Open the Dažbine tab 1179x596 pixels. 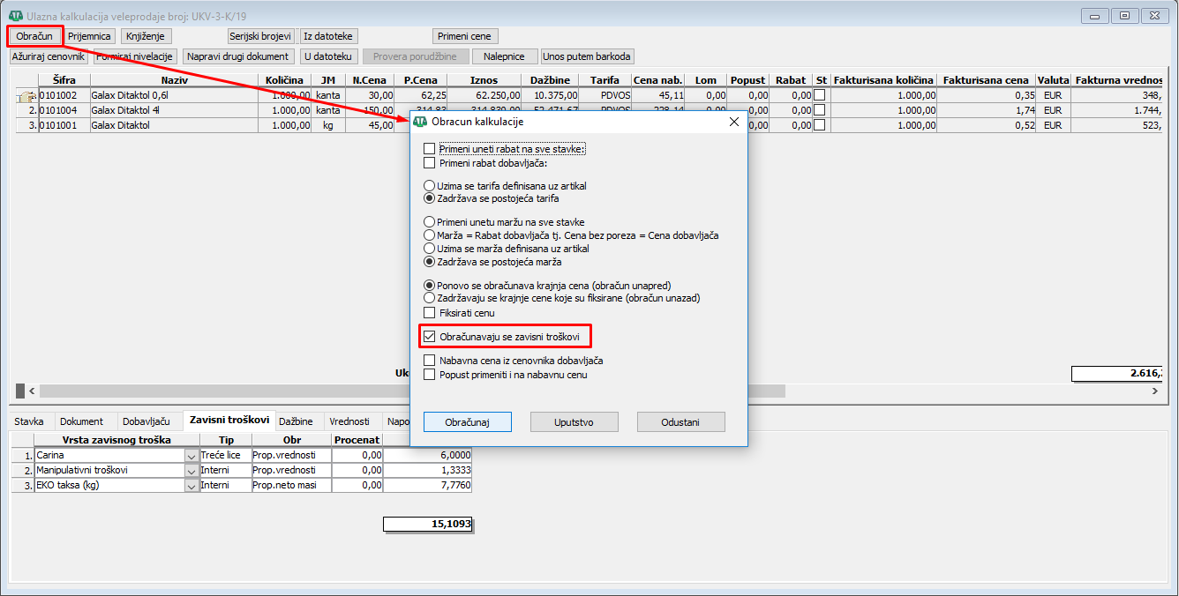[297, 421]
